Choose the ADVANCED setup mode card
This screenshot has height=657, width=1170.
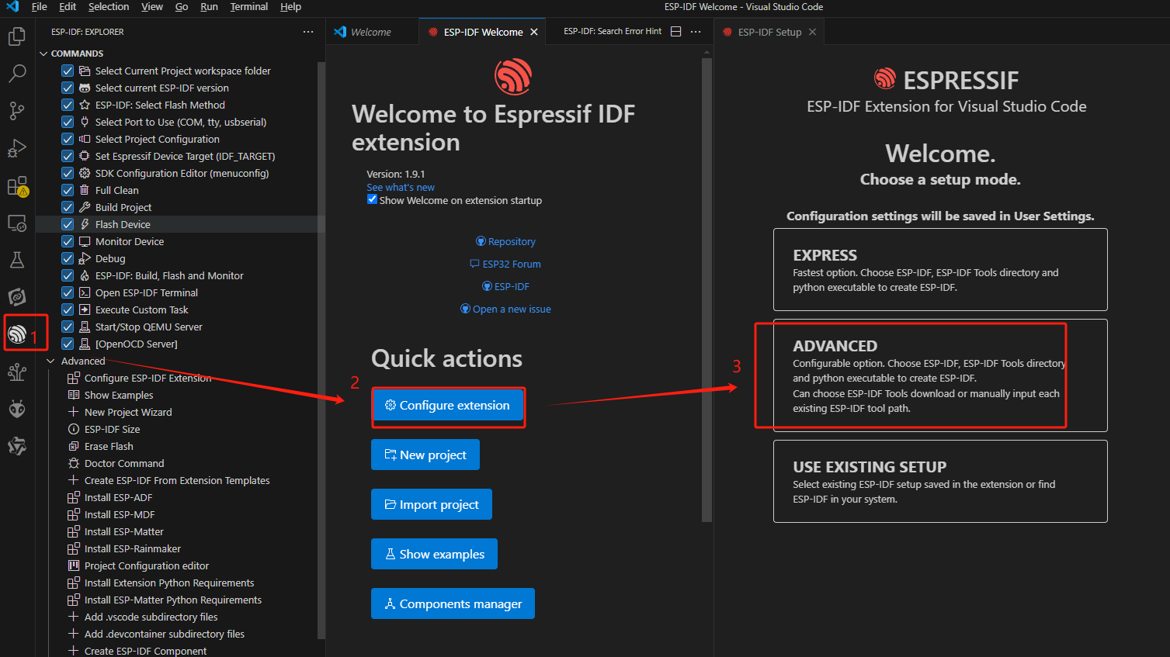click(940, 375)
